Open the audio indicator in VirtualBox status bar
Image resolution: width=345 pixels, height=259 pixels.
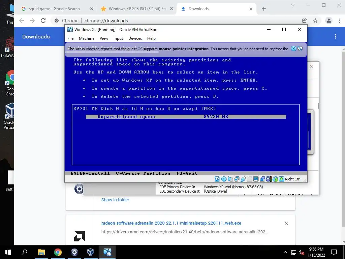pos(230,179)
